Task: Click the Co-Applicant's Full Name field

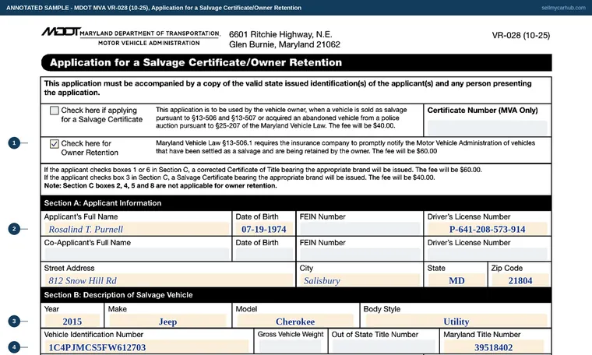Action: point(136,255)
